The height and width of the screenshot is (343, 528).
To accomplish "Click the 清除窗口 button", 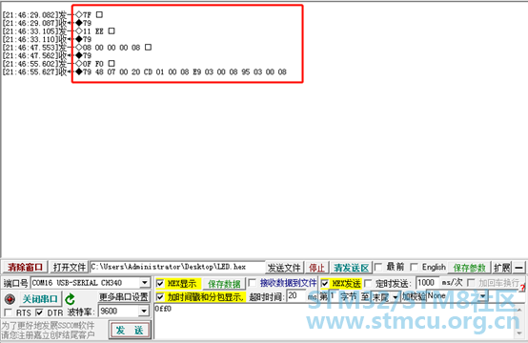I will [25, 268].
